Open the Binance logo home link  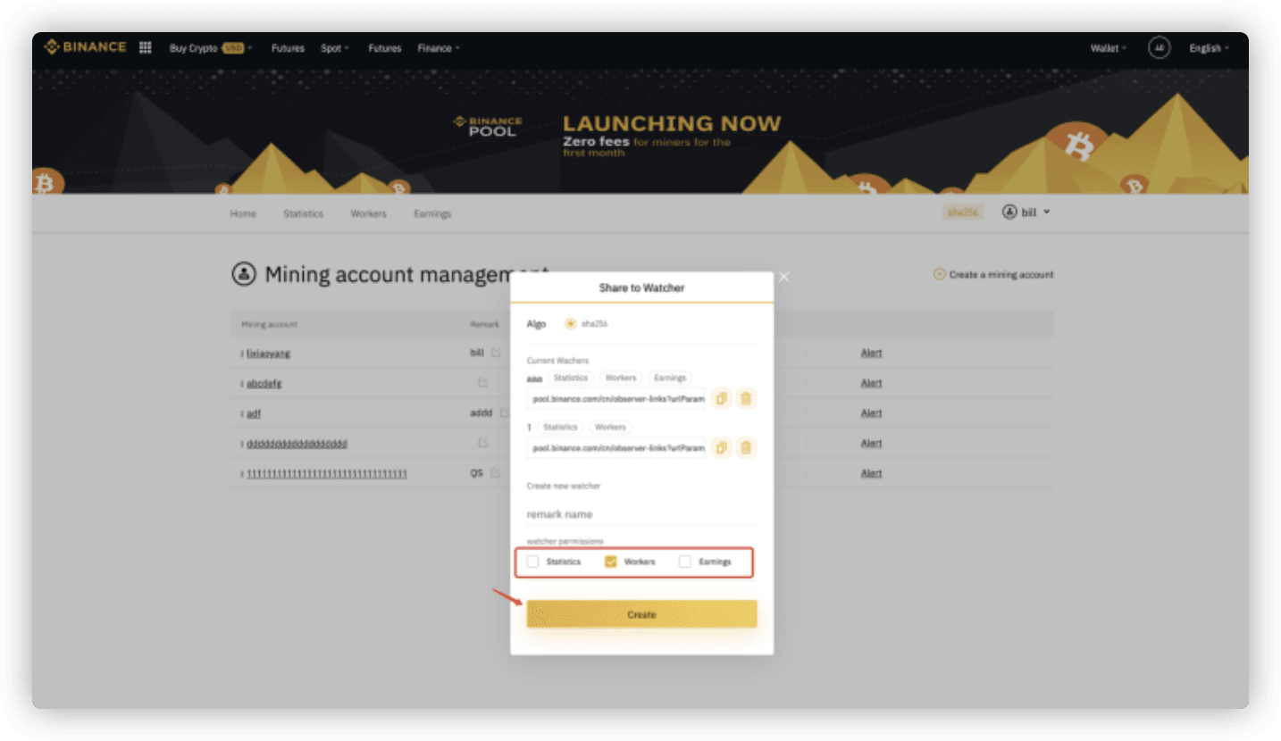(x=86, y=47)
